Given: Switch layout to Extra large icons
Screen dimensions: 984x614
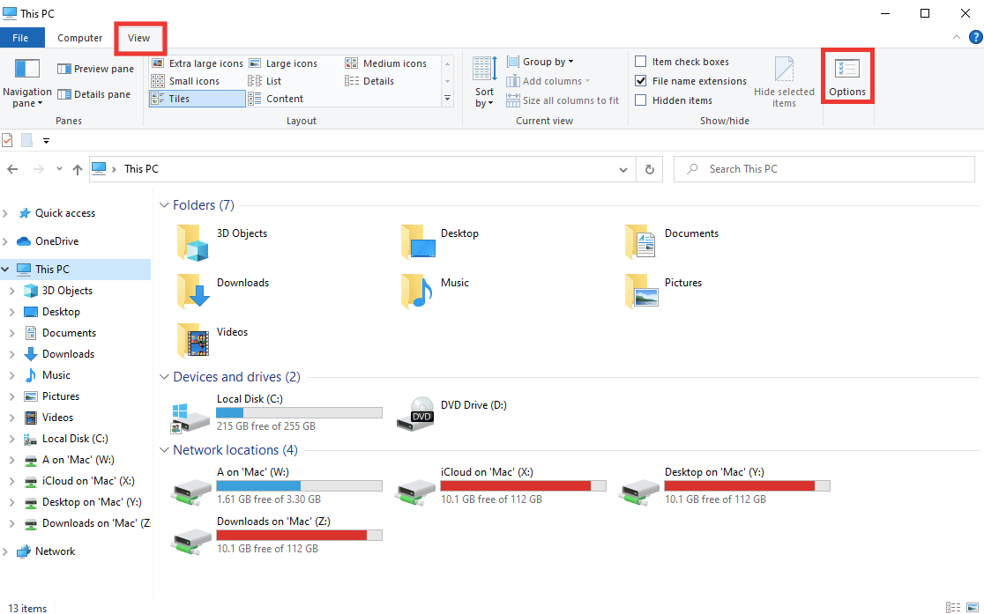Looking at the screenshot, I should click(198, 63).
